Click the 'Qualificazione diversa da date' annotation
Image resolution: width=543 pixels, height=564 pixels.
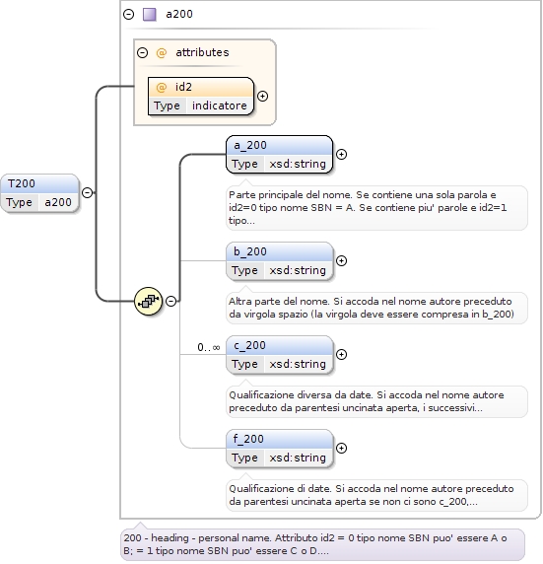point(376,401)
